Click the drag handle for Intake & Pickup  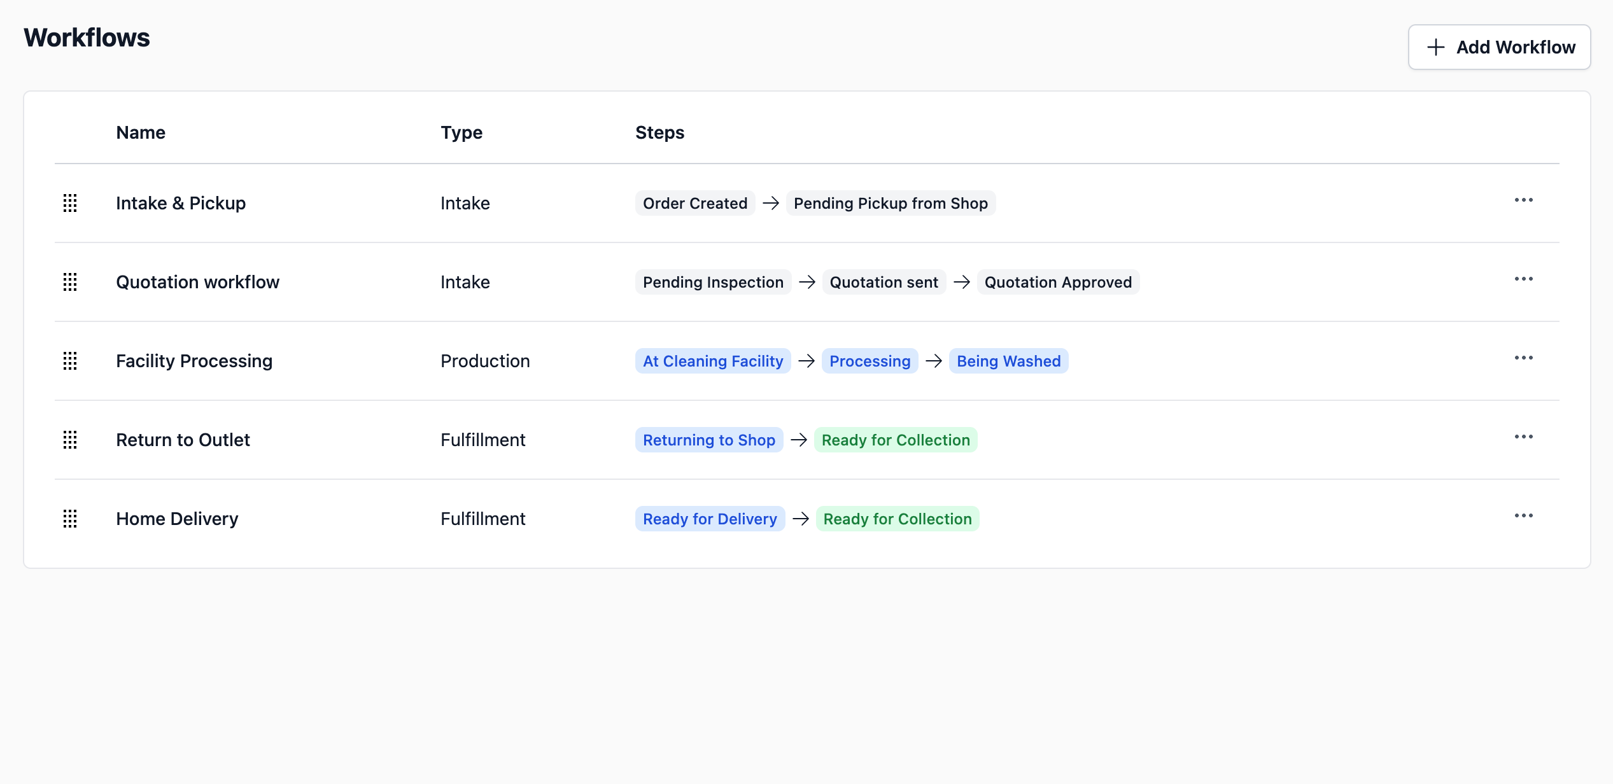[x=70, y=203]
